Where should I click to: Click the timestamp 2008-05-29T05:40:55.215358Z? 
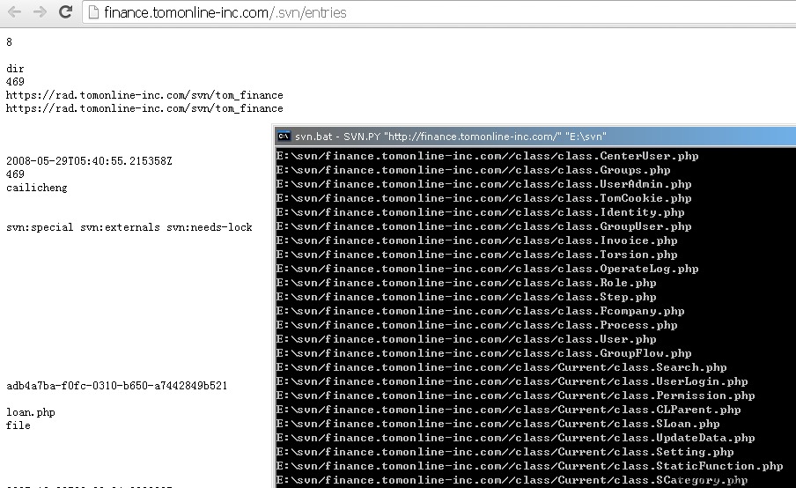[x=89, y=161]
